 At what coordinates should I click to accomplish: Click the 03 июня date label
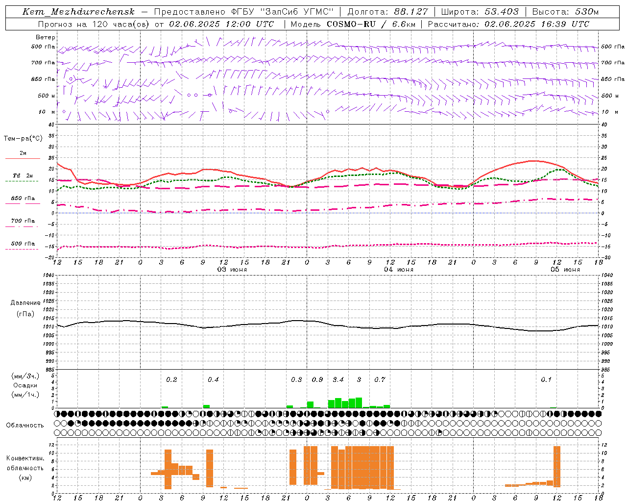pyautogui.click(x=232, y=270)
